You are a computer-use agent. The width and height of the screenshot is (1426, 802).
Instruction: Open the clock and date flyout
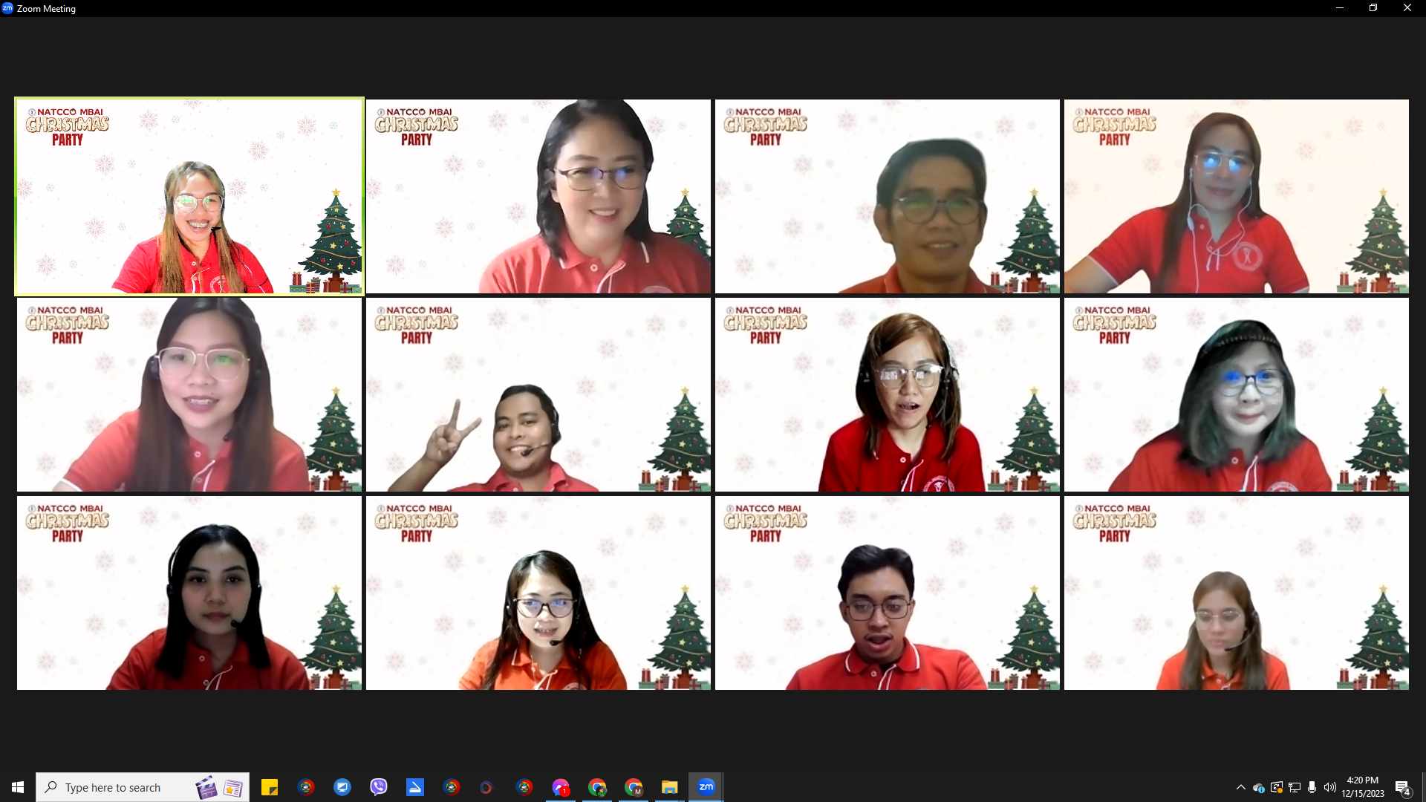[1362, 787]
